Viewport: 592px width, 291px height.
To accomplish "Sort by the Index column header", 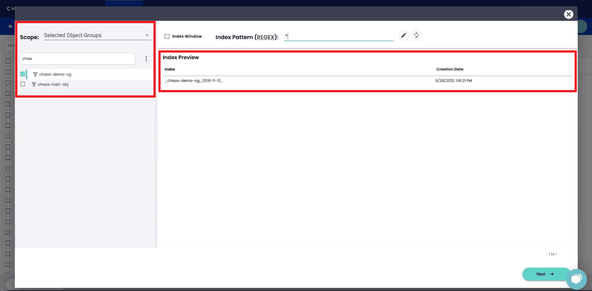I will [x=170, y=70].
